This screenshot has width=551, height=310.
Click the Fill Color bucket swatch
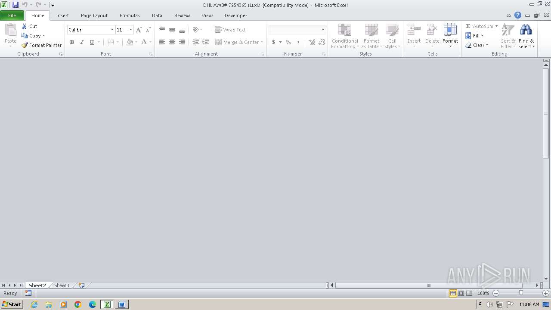(x=130, y=42)
